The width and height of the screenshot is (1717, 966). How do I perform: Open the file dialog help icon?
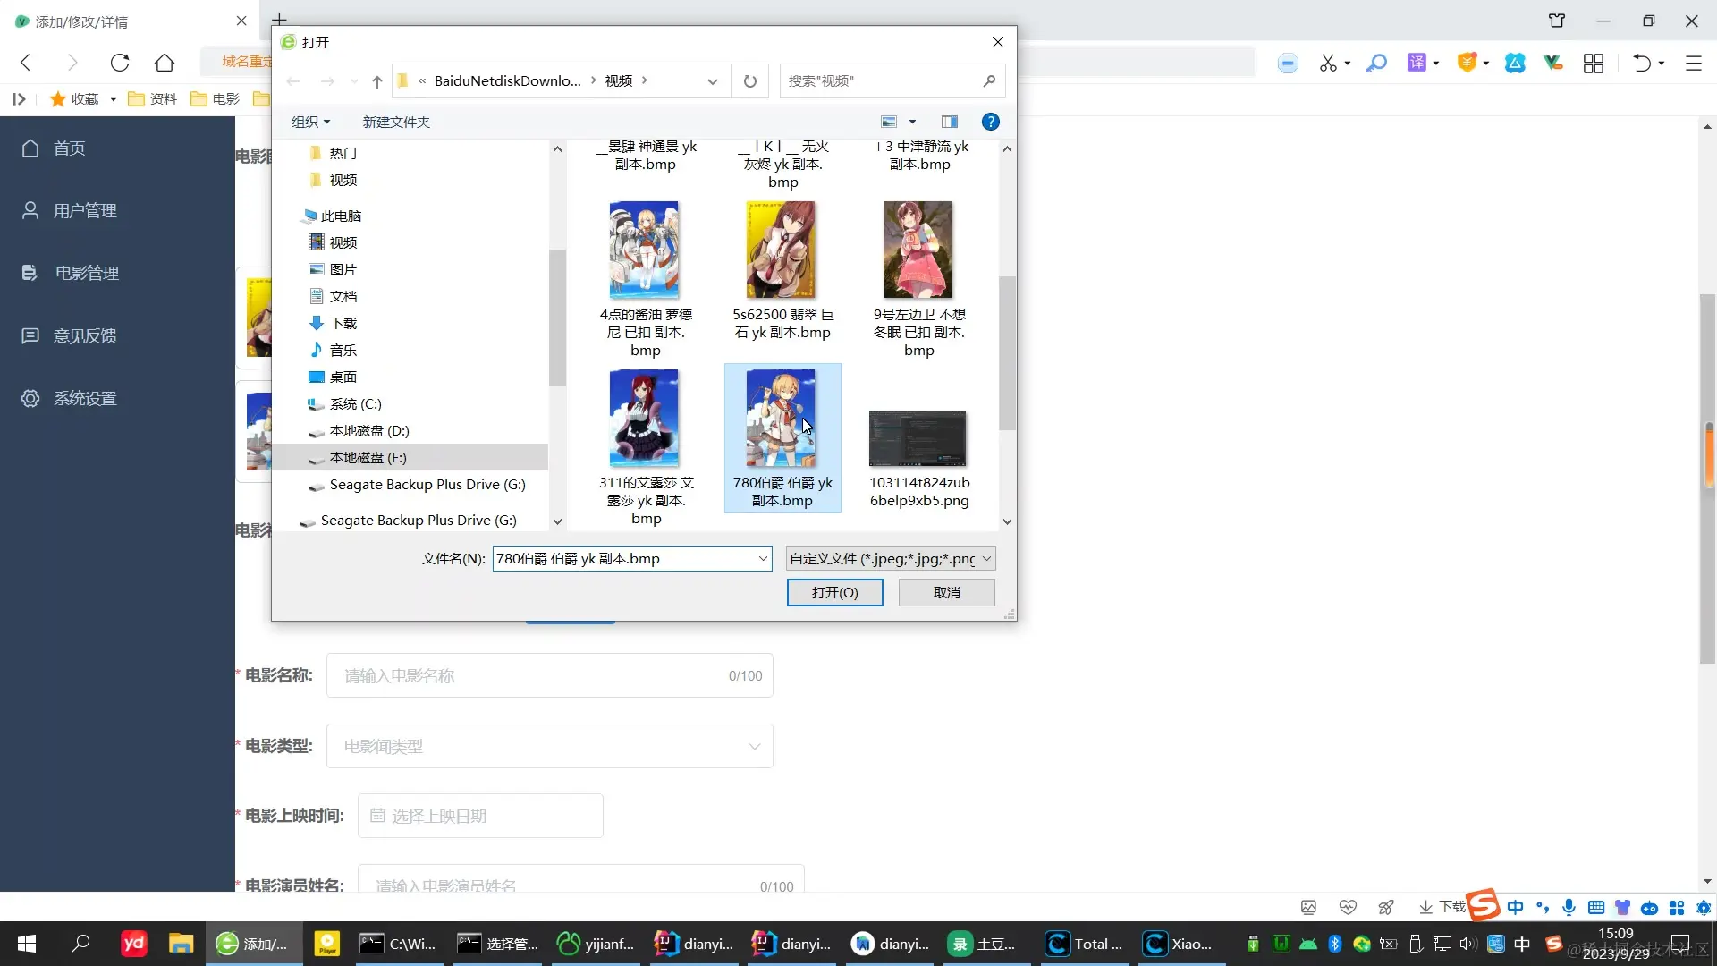coord(990,122)
